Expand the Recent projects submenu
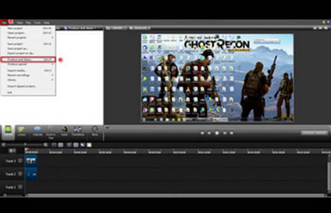The width and height of the screenshot is (331, 213). (x=27, y=37)
